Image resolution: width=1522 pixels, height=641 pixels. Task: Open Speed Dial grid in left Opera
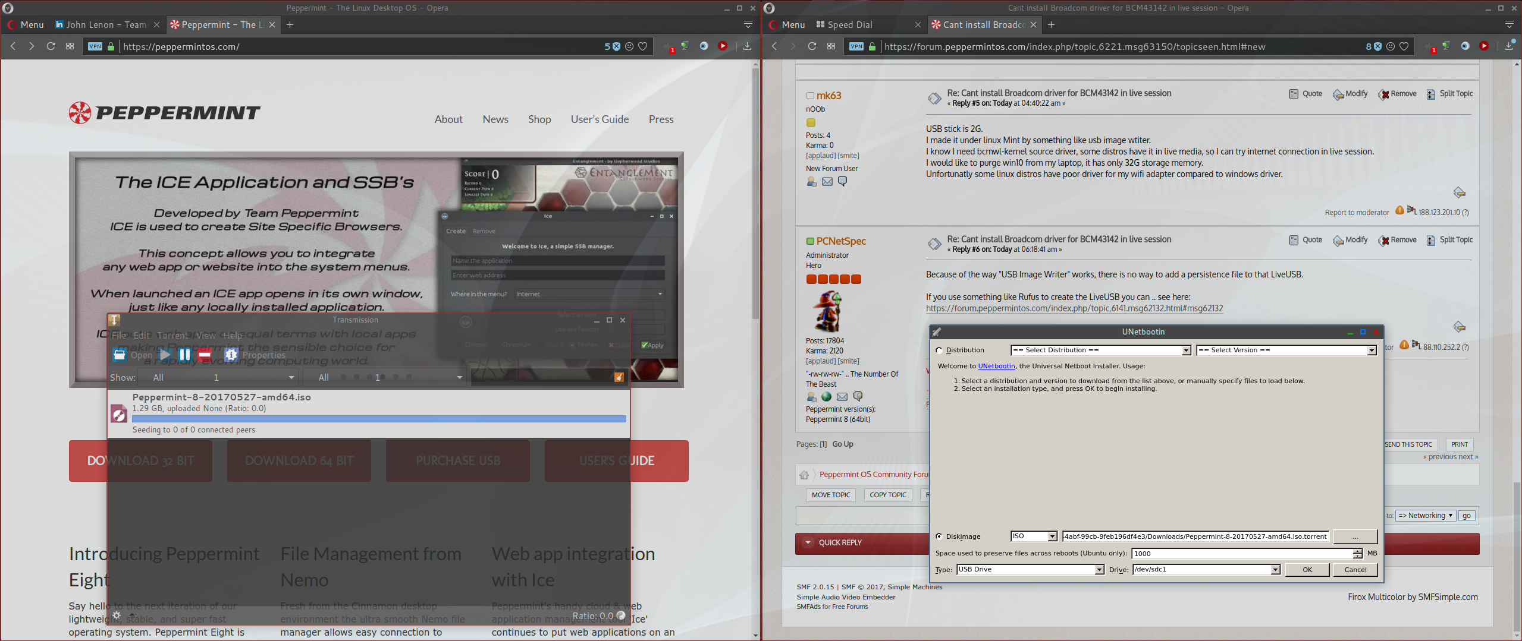[70, 46]
